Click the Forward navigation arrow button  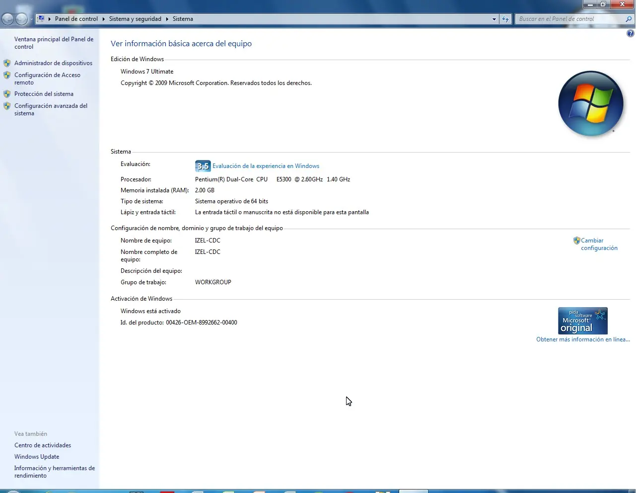pos(21,19)
